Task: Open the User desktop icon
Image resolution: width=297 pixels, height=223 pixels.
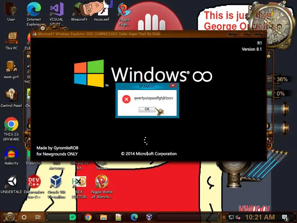Action: pyautogui.click(x=11, y=11)
